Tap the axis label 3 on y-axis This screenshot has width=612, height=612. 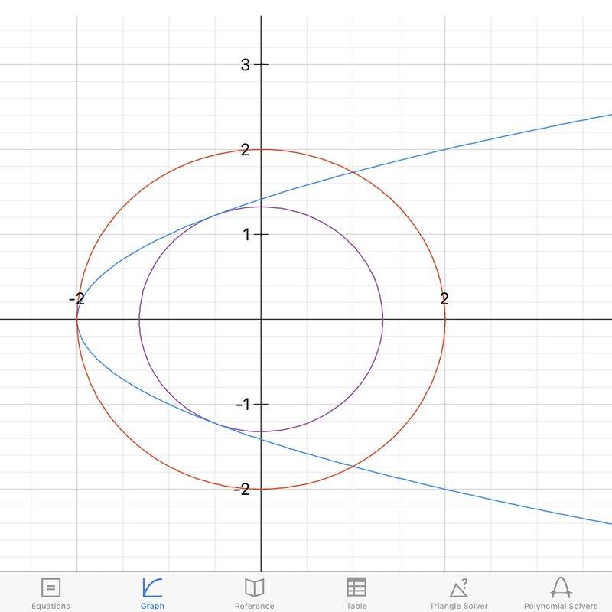tap(245, 65)
